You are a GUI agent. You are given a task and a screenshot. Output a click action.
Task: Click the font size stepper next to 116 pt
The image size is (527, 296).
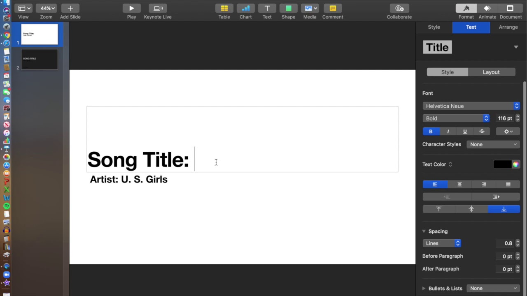point(518,118)
